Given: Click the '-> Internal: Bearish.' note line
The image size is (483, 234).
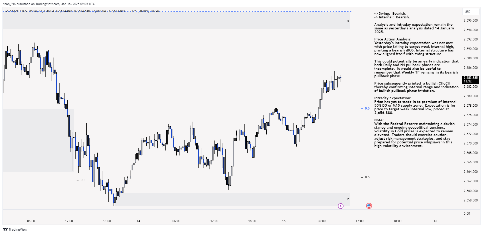Looking at the screenshot, I should 392,17.
